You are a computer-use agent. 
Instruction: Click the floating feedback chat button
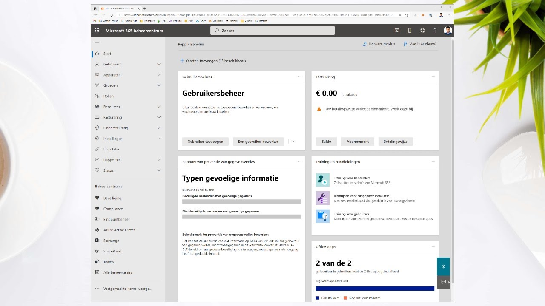(443, 282)
